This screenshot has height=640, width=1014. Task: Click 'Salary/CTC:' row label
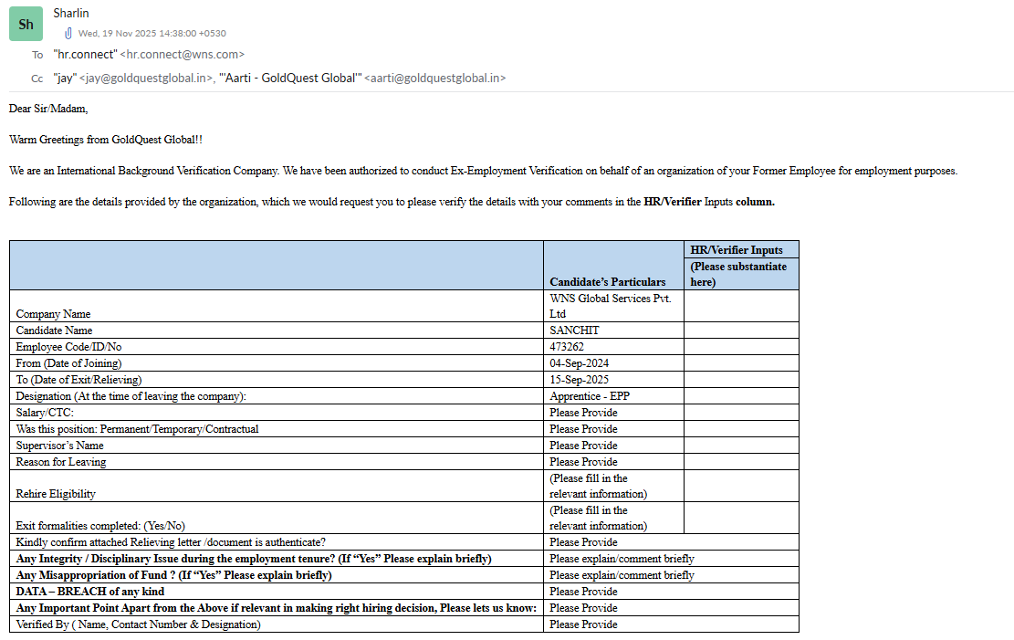click(45, 413)
